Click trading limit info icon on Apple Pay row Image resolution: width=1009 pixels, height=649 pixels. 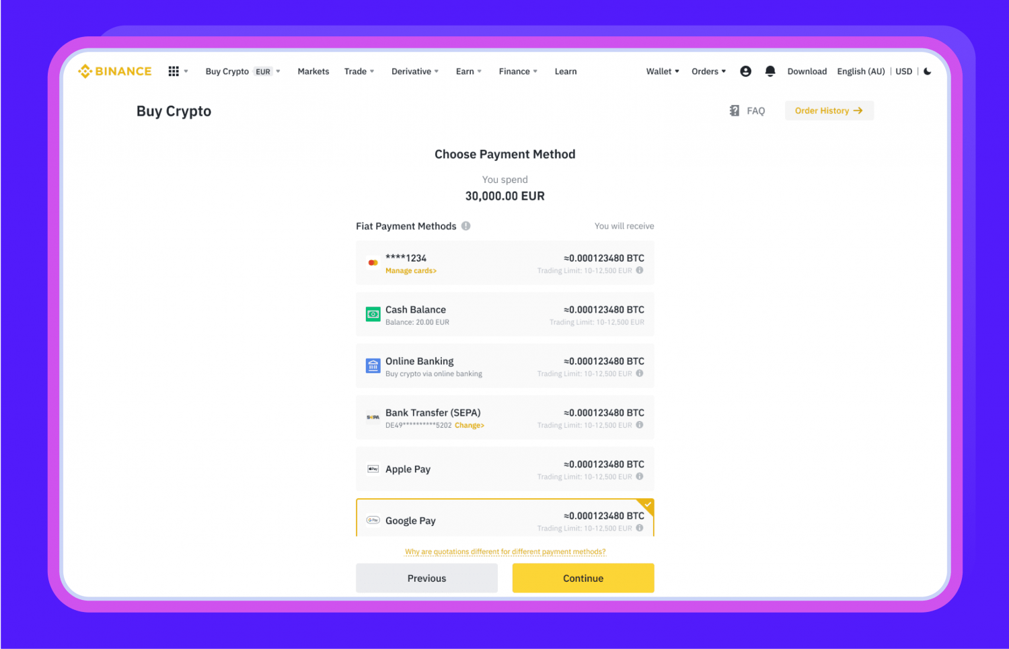tap(640, 476)
